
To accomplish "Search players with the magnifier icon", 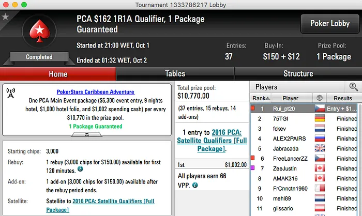I will tap(354, 87).
